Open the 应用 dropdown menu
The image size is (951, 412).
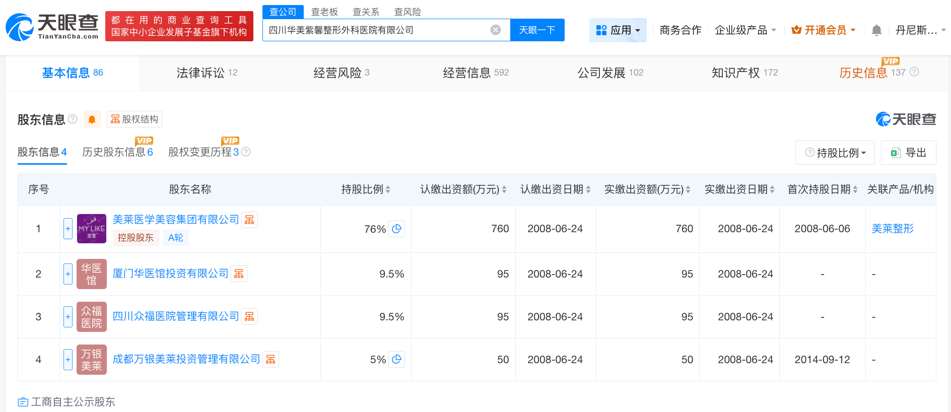618,30
